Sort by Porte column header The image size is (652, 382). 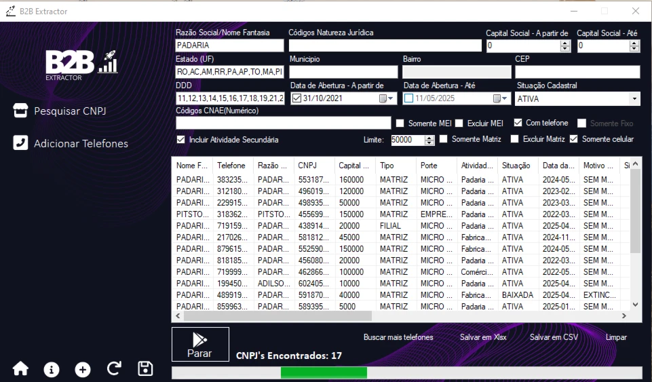(436, 166)
